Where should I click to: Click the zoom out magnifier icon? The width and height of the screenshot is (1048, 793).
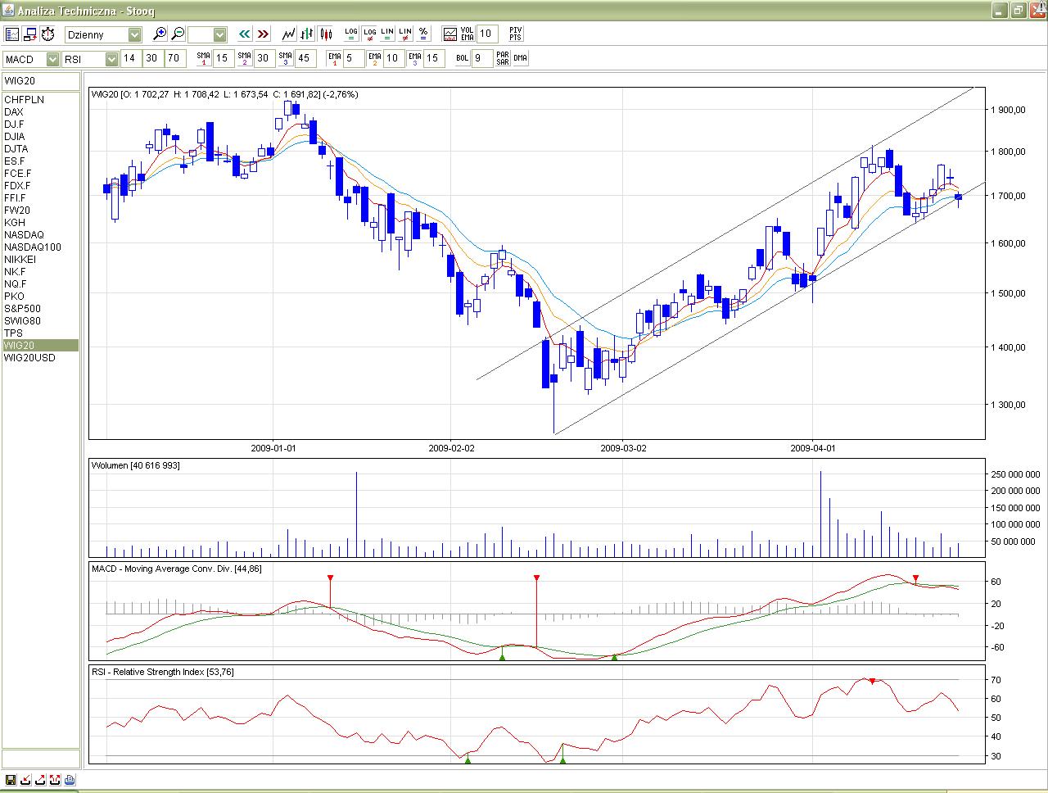pos(178,34)
